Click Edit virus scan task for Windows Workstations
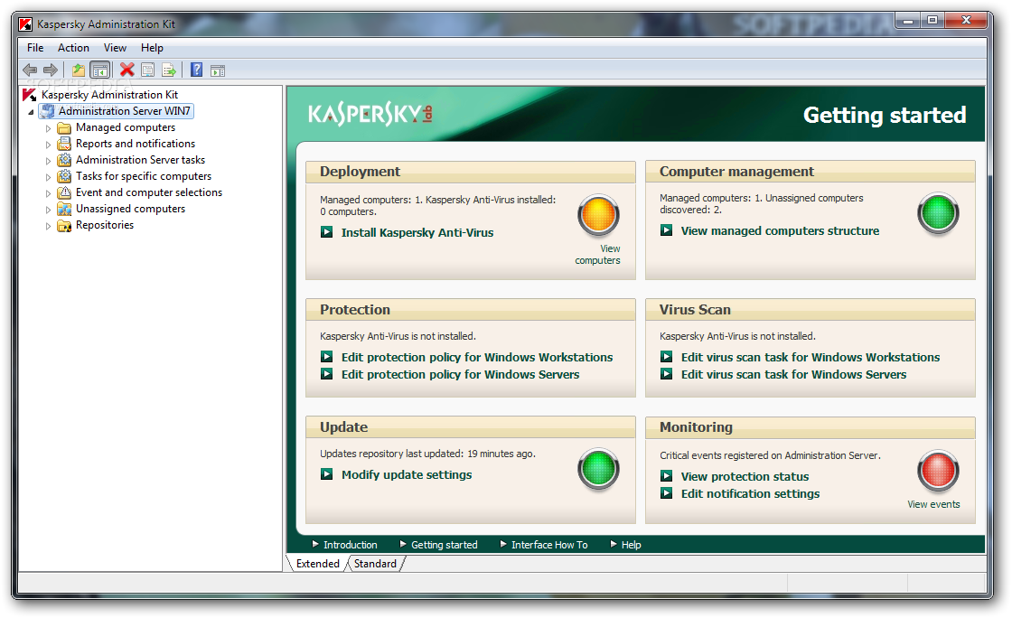1012x618 pixels. (811, 358)
